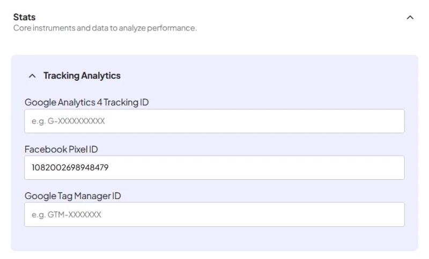Collapse the Stats section chevron
429x259 pixels.
click(410, 17)
